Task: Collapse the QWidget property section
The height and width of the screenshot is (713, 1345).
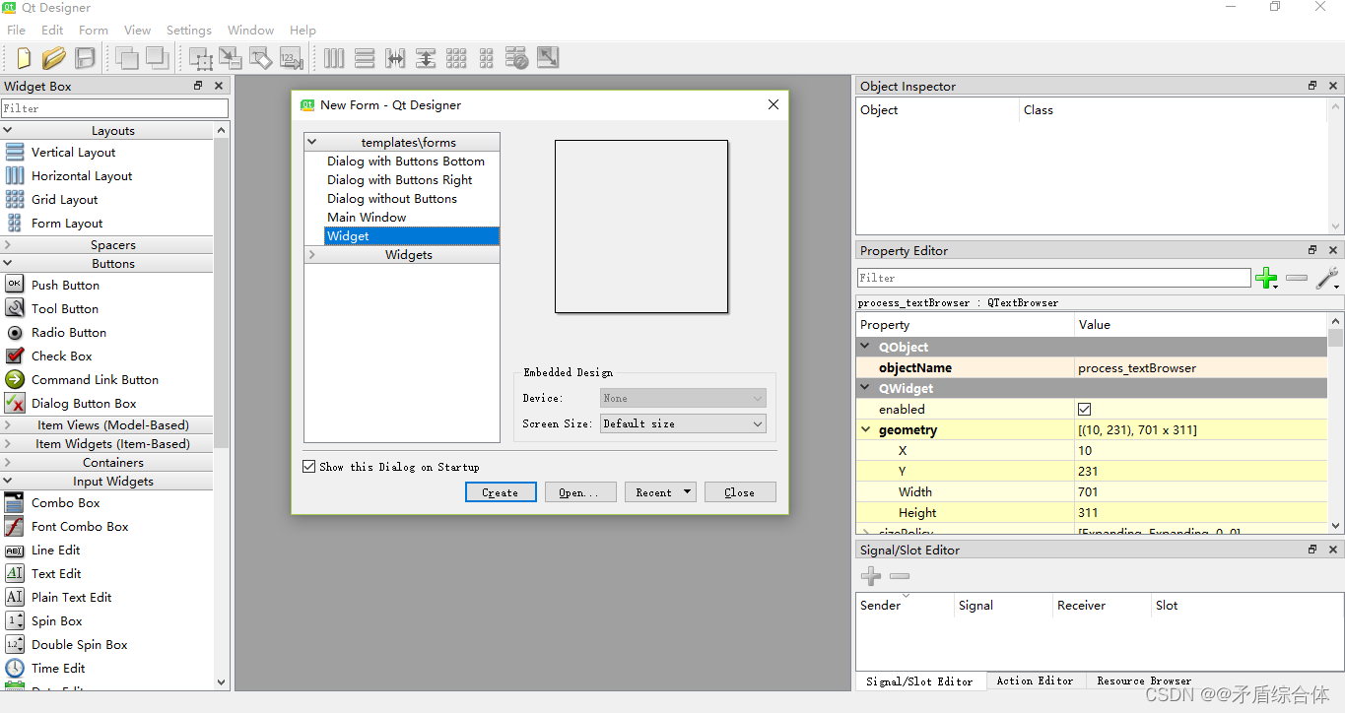Action: (866, 388)
